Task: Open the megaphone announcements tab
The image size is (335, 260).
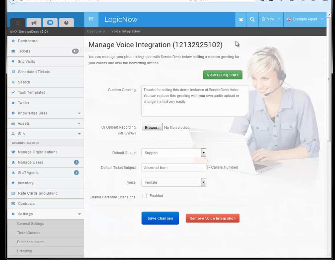Action: coord(34,22)
